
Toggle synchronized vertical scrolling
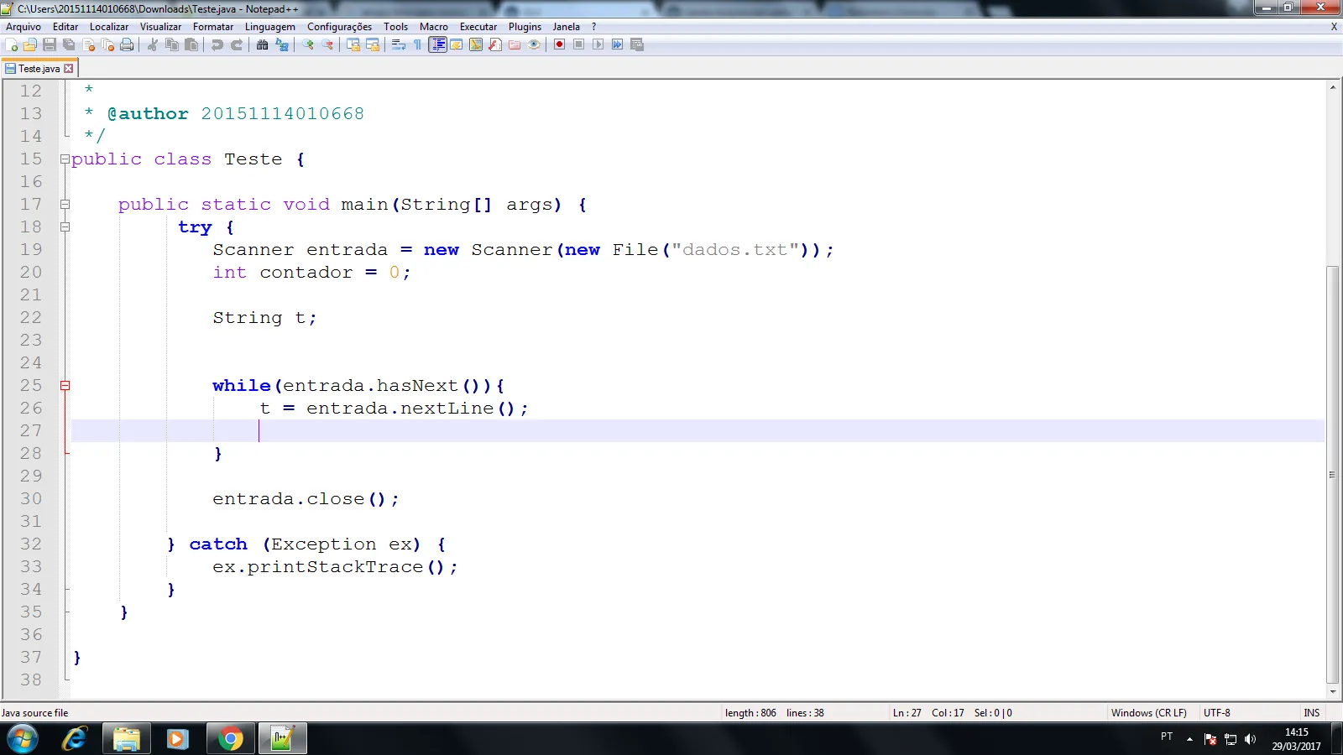point(353,44)
